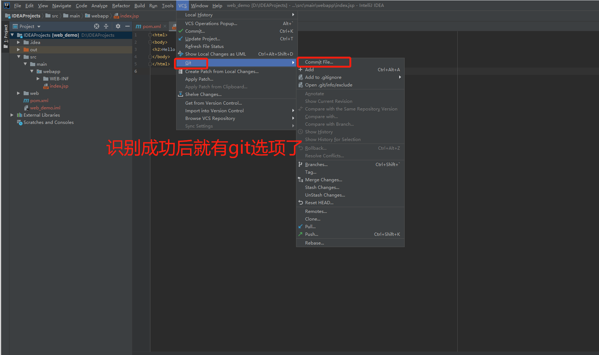Click the Create Patch icon
The height and width of the screenshot is (355, 599).
pos(181,72)
